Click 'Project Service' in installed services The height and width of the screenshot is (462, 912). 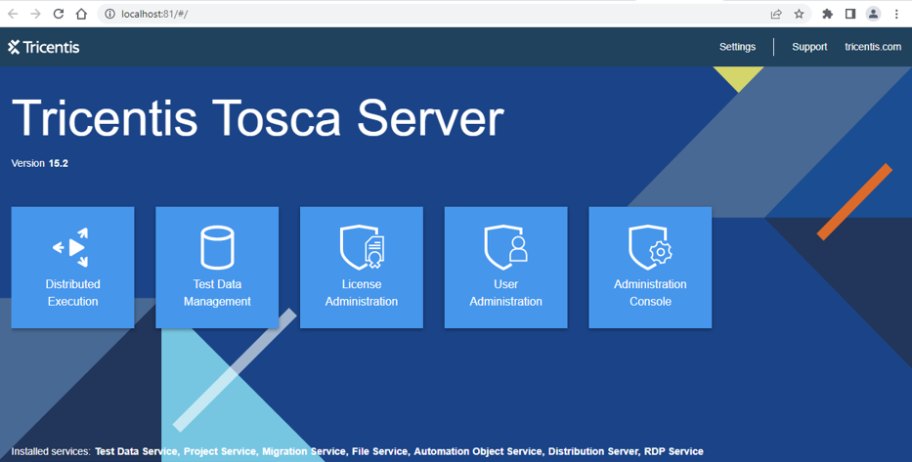[x=221, y=451]
